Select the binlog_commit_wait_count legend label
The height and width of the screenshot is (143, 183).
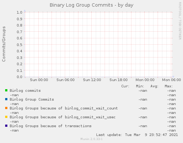click(x=64, y=108)
